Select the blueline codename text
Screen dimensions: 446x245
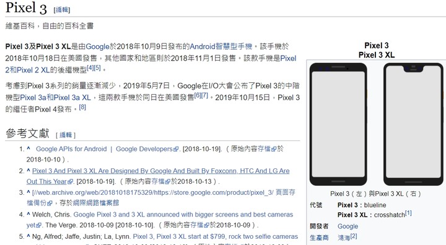pos(375,205)
